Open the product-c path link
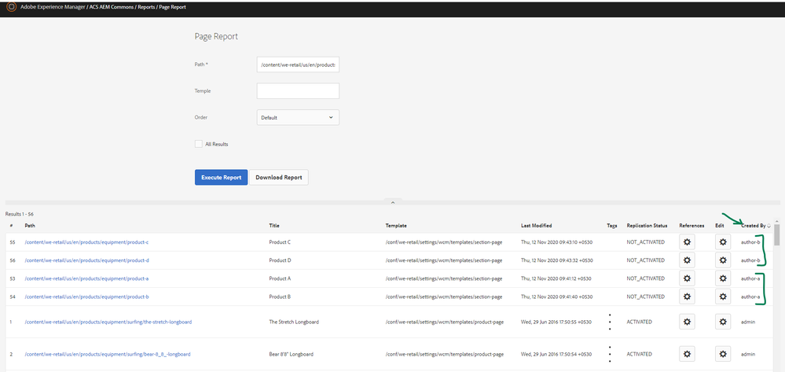 86,242
